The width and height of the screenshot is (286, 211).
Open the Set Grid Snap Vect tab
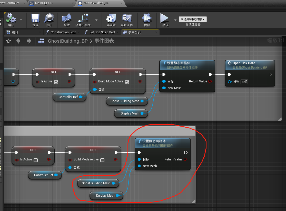tap(102, 32)
